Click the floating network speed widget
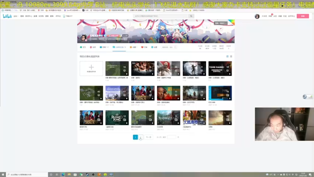Image resolution: width=314 pixels, height=177 pixels. click(308, 97)
